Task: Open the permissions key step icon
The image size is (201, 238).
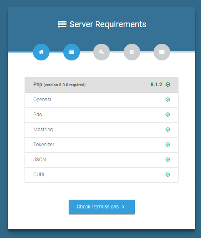Action: coord(102,52)
